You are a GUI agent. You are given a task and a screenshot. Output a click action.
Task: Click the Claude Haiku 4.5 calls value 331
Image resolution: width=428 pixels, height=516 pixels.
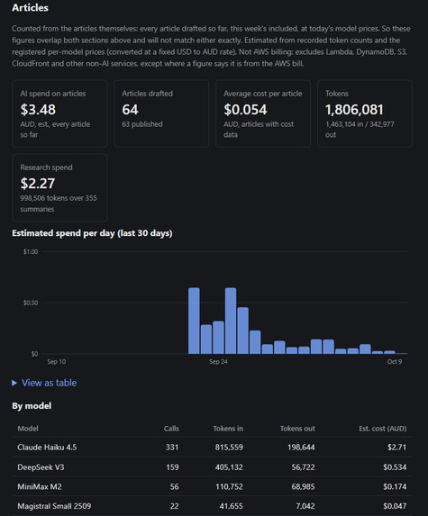click(x=172, y=448)
